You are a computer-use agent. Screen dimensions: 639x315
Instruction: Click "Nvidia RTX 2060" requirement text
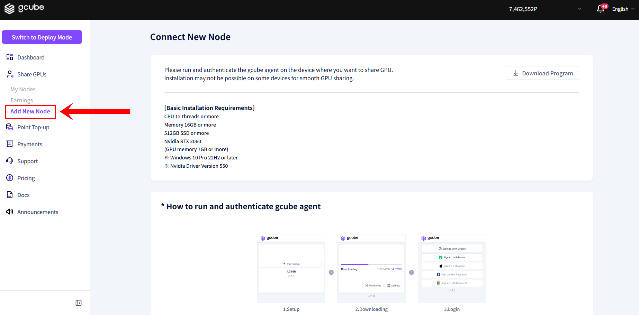coord(183,141)
